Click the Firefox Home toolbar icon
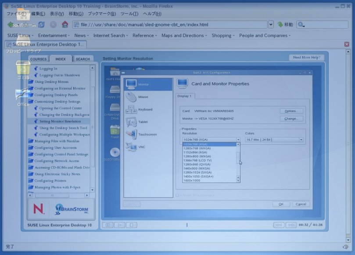 point(65,25)
